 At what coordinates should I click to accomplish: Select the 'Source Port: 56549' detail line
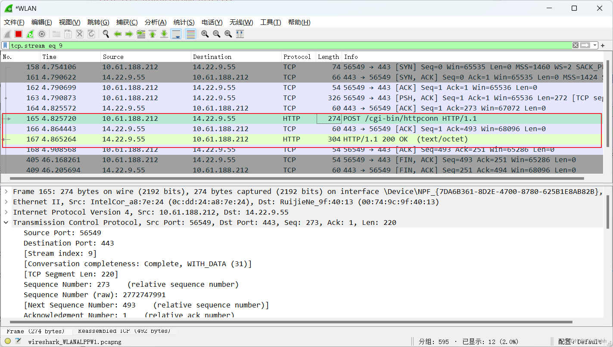62,233
